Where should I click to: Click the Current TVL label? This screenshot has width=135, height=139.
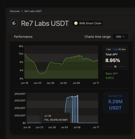coord(115,96)
